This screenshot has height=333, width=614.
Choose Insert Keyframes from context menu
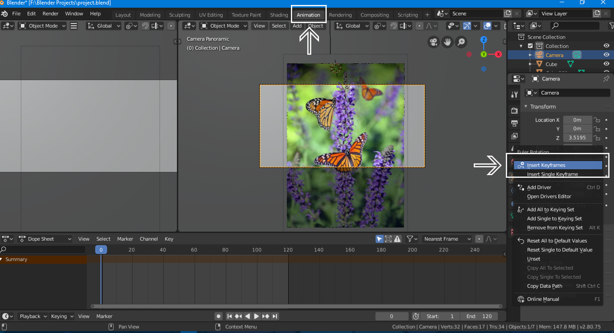[546, 165]
